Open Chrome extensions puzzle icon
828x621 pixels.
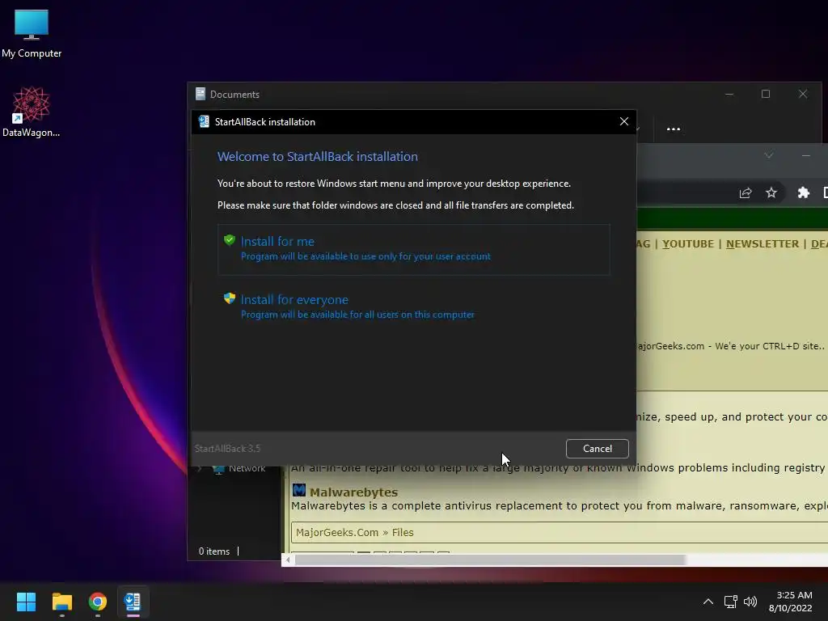[803, 192]
